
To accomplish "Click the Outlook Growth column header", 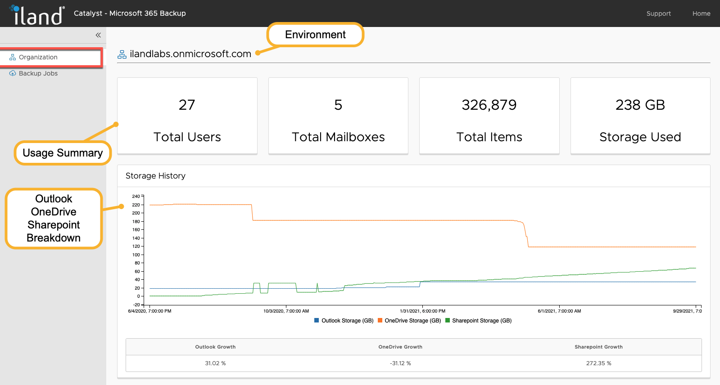I will point(215,347).
